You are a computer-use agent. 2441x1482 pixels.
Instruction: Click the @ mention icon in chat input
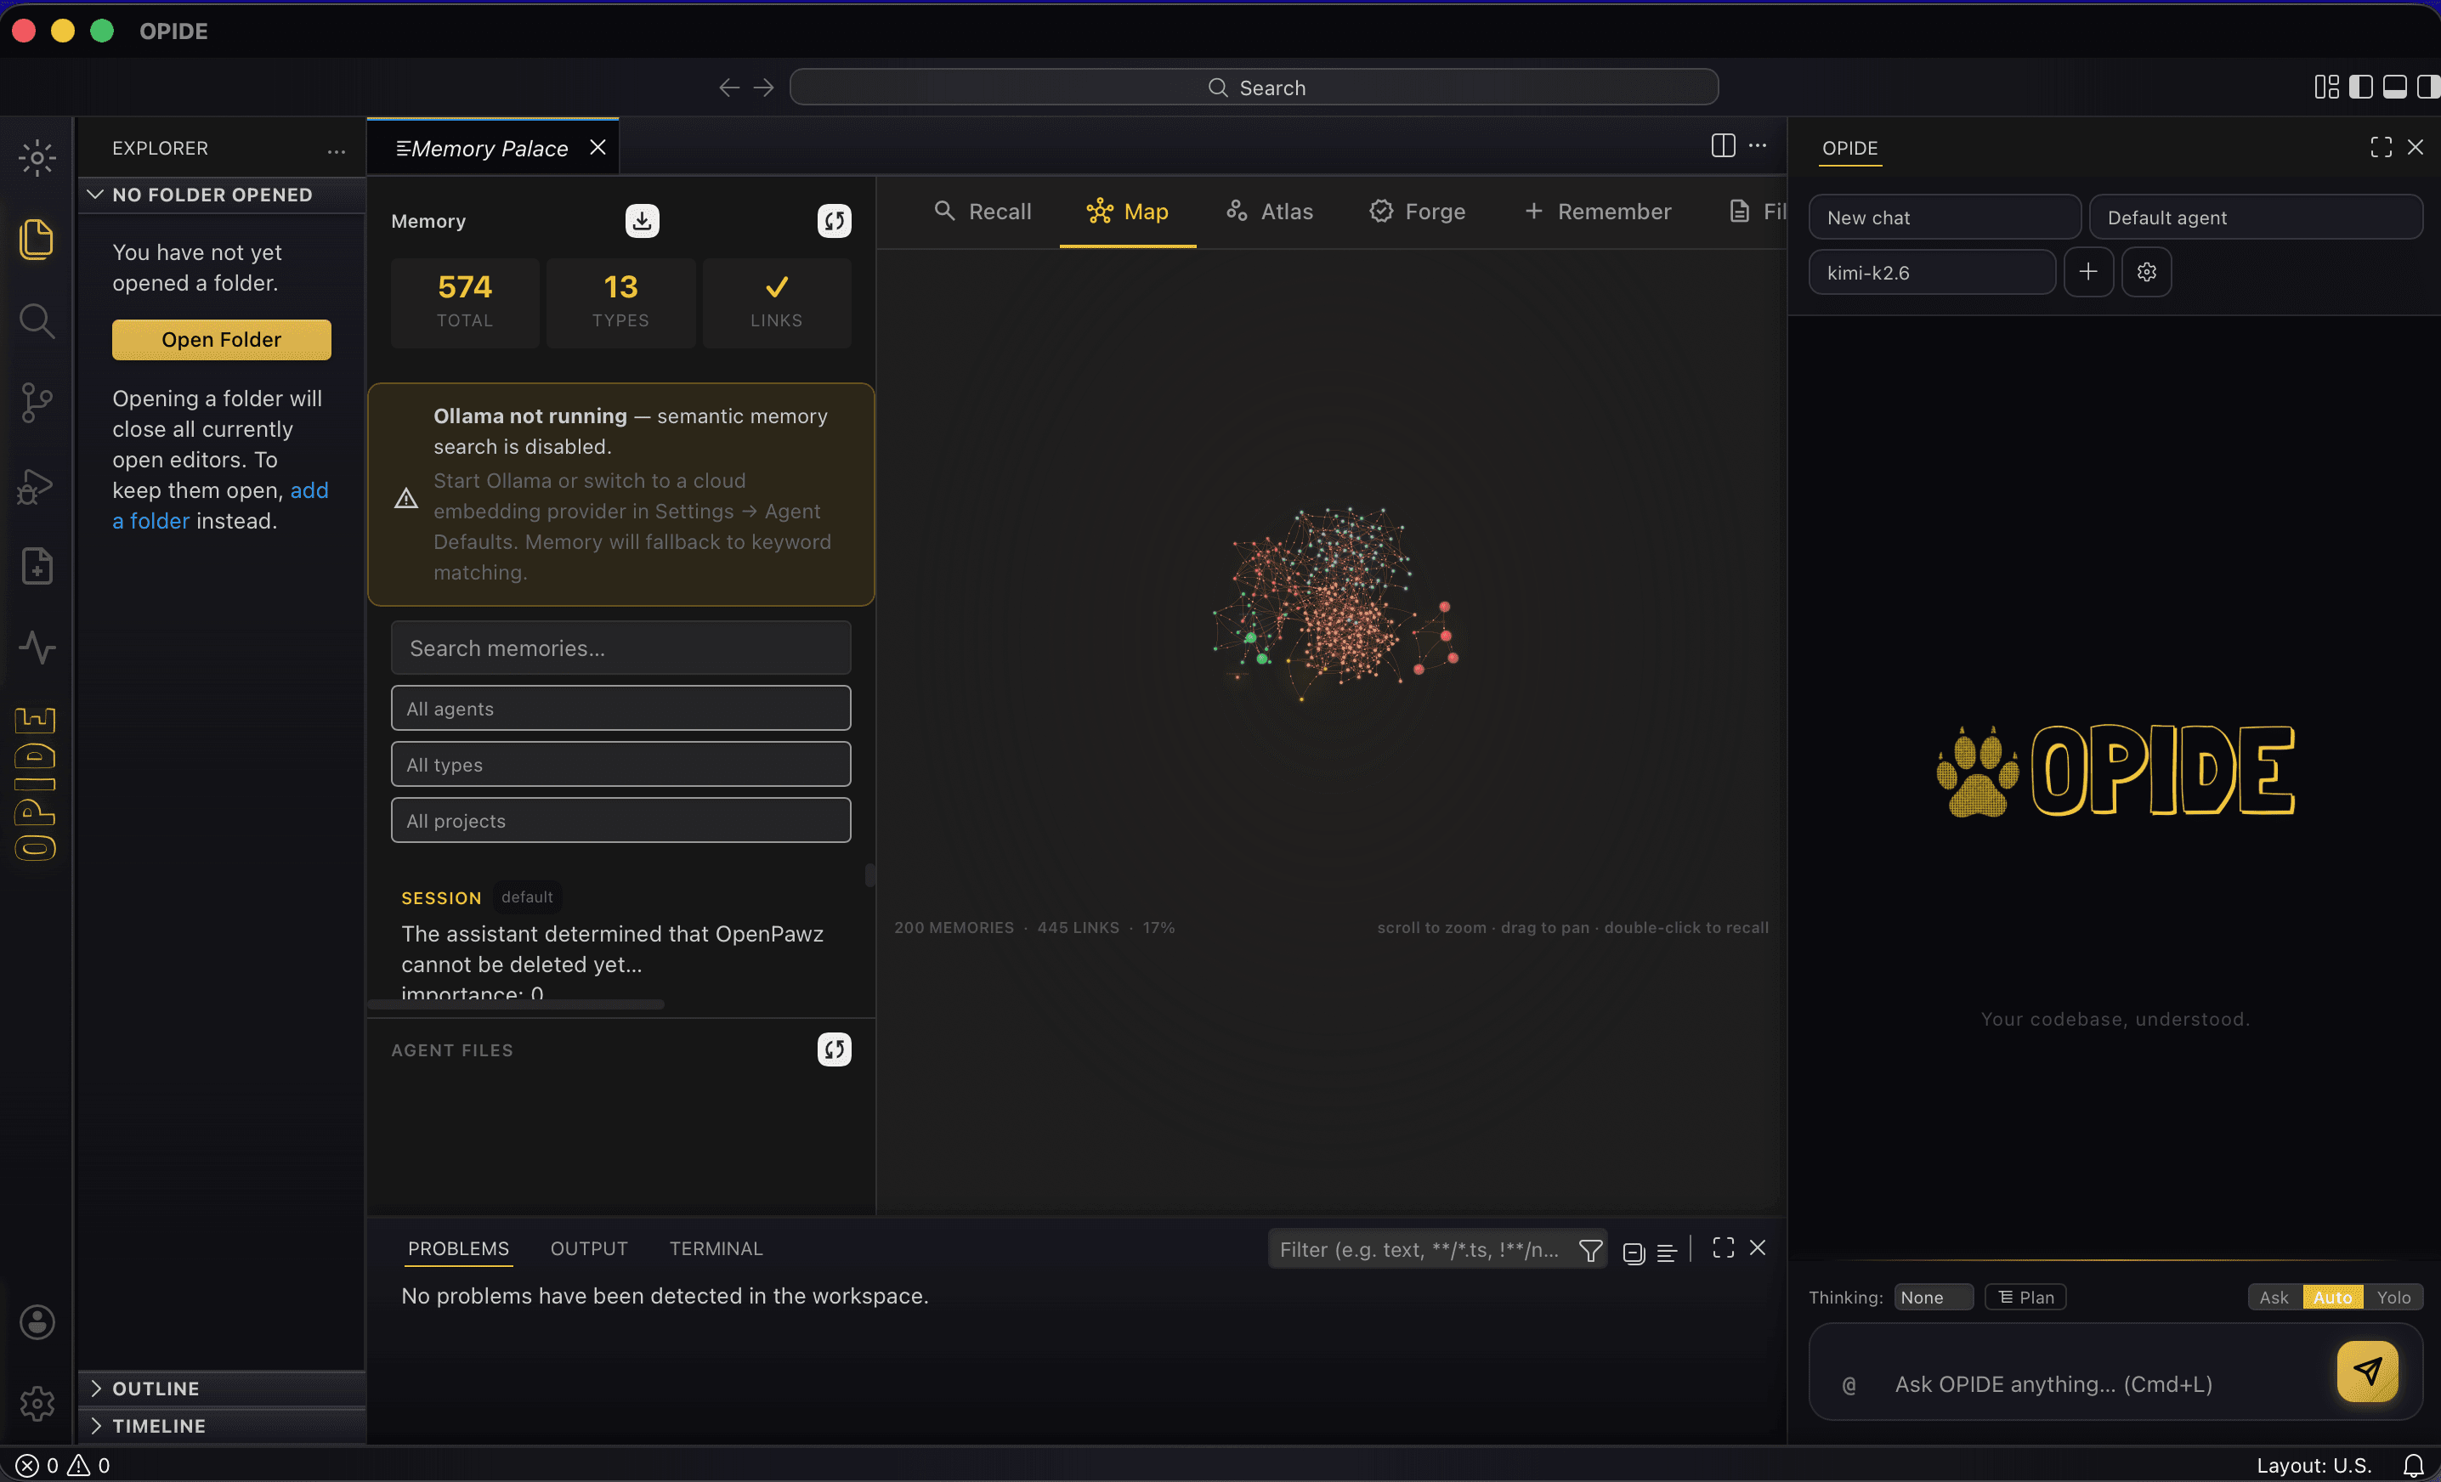point(1849,1385)
